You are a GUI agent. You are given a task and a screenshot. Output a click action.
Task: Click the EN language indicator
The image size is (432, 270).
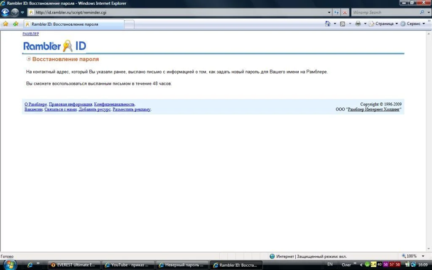click(x=330, y=265)
